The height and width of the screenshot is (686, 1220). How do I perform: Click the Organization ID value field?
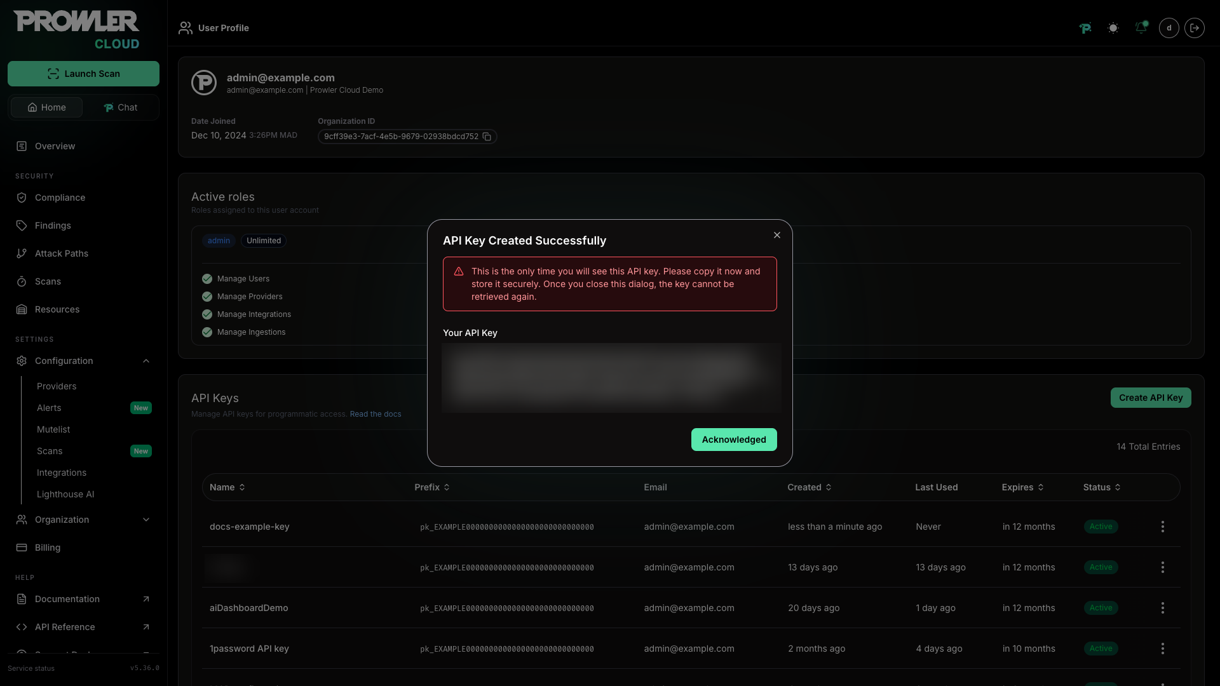click(x=407, y=137)
